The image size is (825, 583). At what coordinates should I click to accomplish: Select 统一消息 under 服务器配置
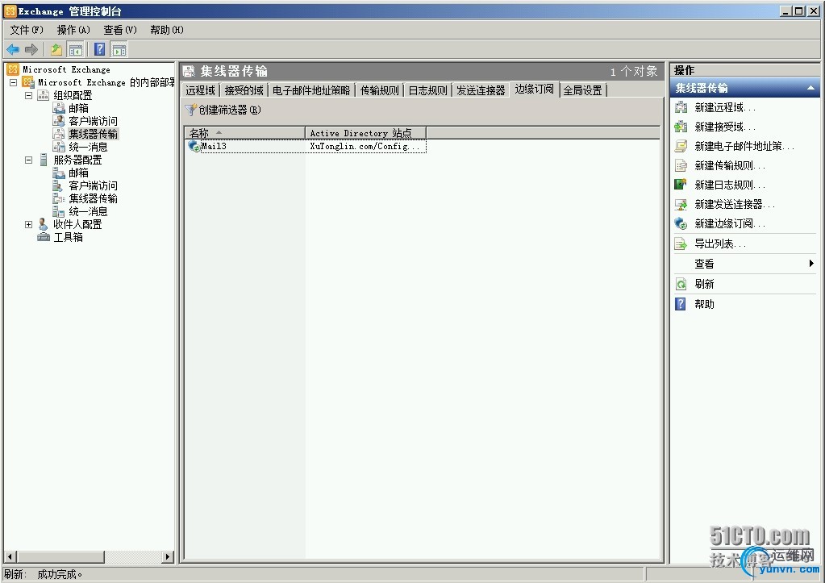88,211
